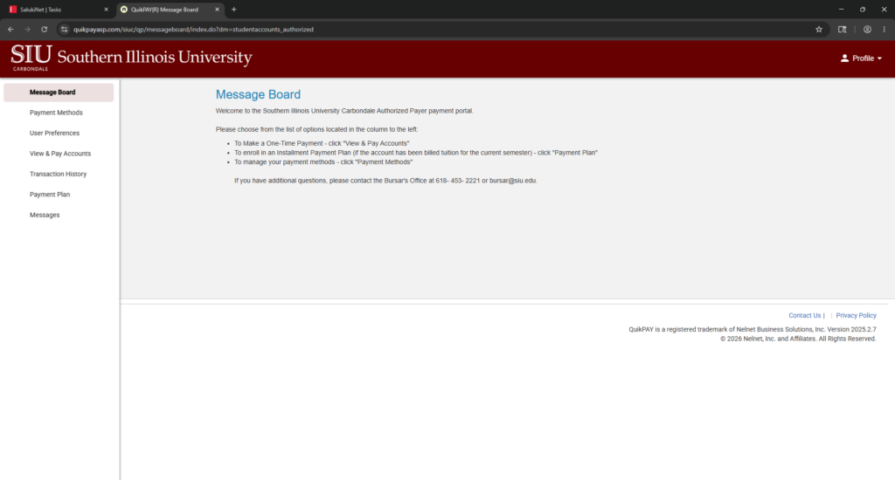
Task: Click the Installment Payment Plan bullet text
Action: click(415, 153)
